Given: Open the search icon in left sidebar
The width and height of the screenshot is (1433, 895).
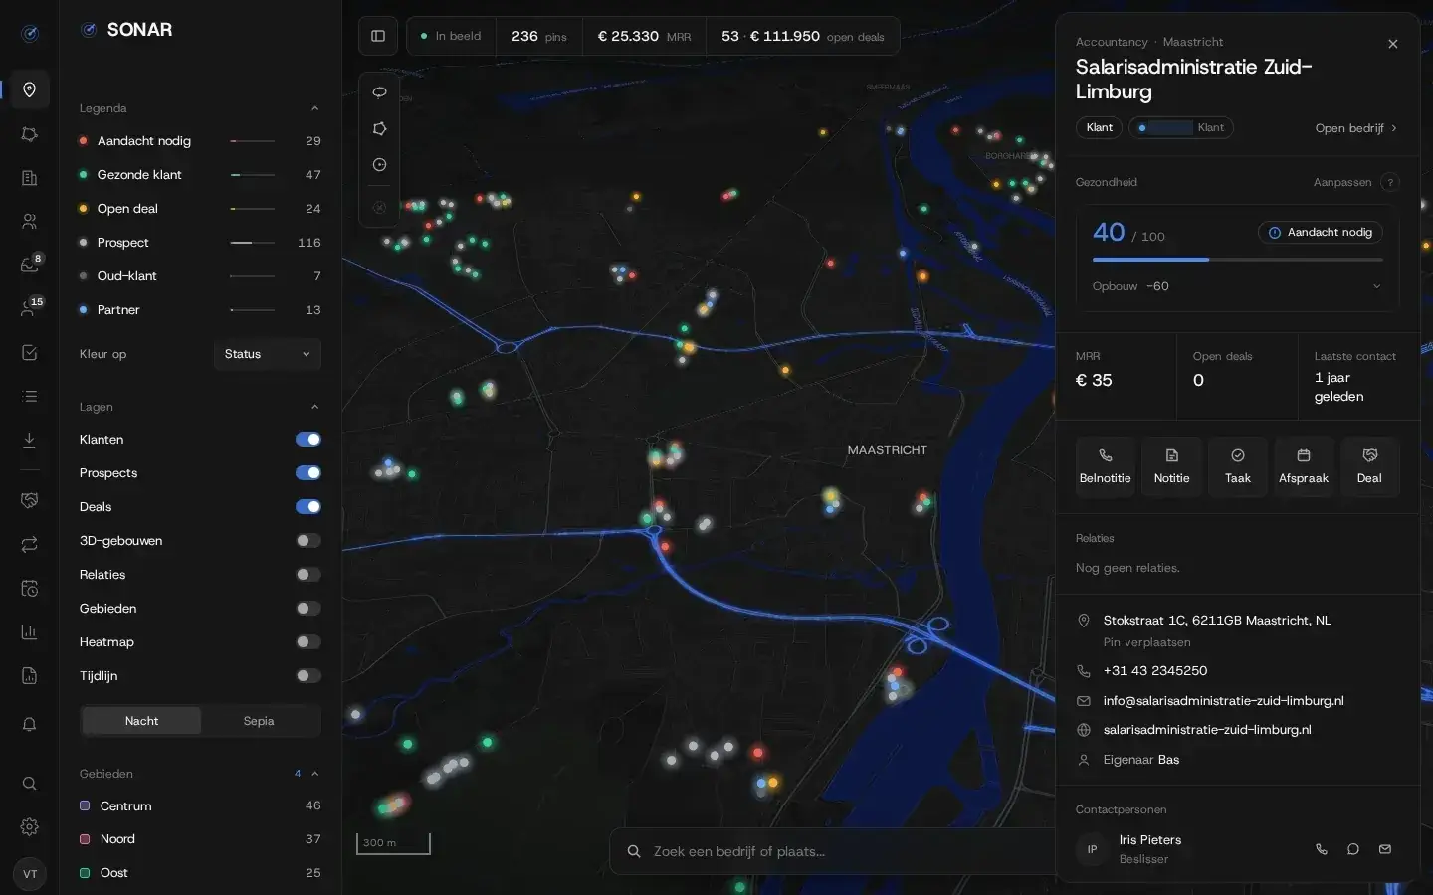Looking at the screenshot, I should [x=29, y=784].
